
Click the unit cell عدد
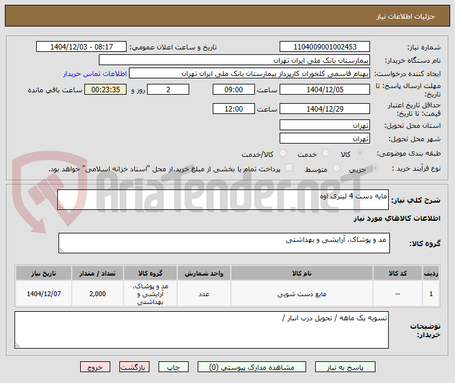(204, 294)
